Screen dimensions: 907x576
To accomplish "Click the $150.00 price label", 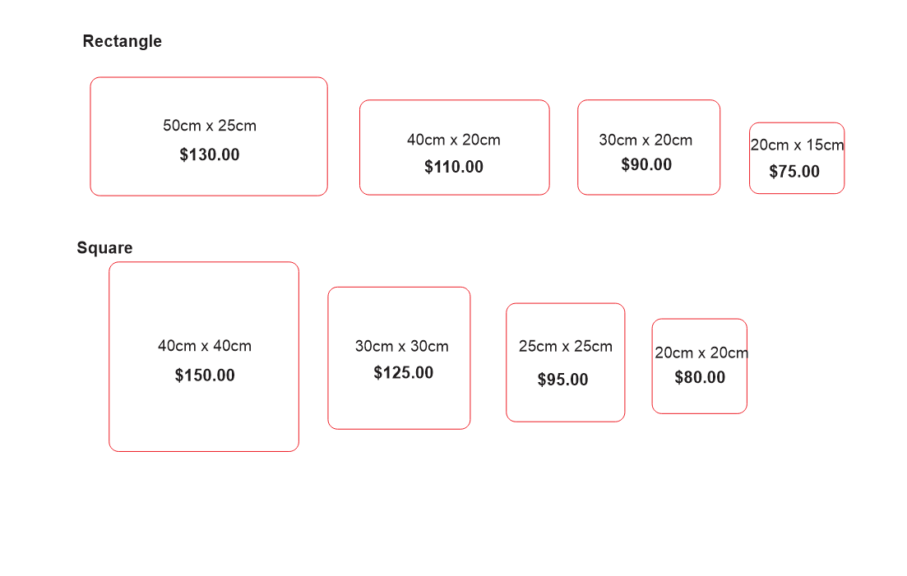I will 205,376.
